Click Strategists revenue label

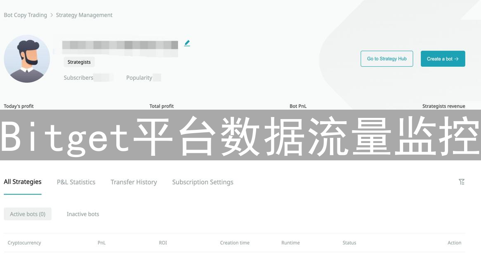pos(443,106)
